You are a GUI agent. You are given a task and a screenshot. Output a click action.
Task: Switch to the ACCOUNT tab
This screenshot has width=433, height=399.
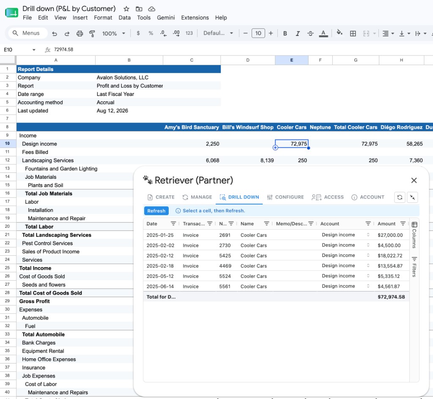pyautogui.click(x=368, y=197)
